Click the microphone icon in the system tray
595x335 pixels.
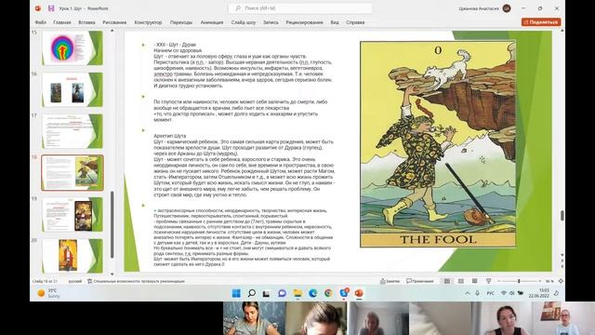[x=477, y=293]
